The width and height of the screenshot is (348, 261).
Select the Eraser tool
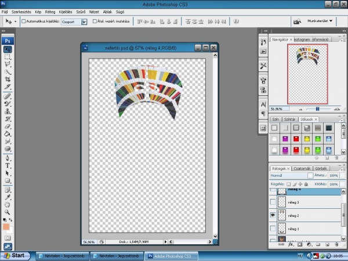[8, 126]
